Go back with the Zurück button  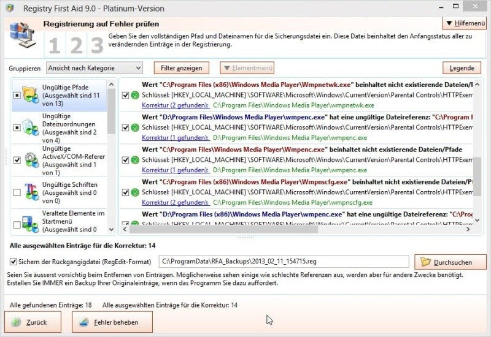tap(33, 322)
